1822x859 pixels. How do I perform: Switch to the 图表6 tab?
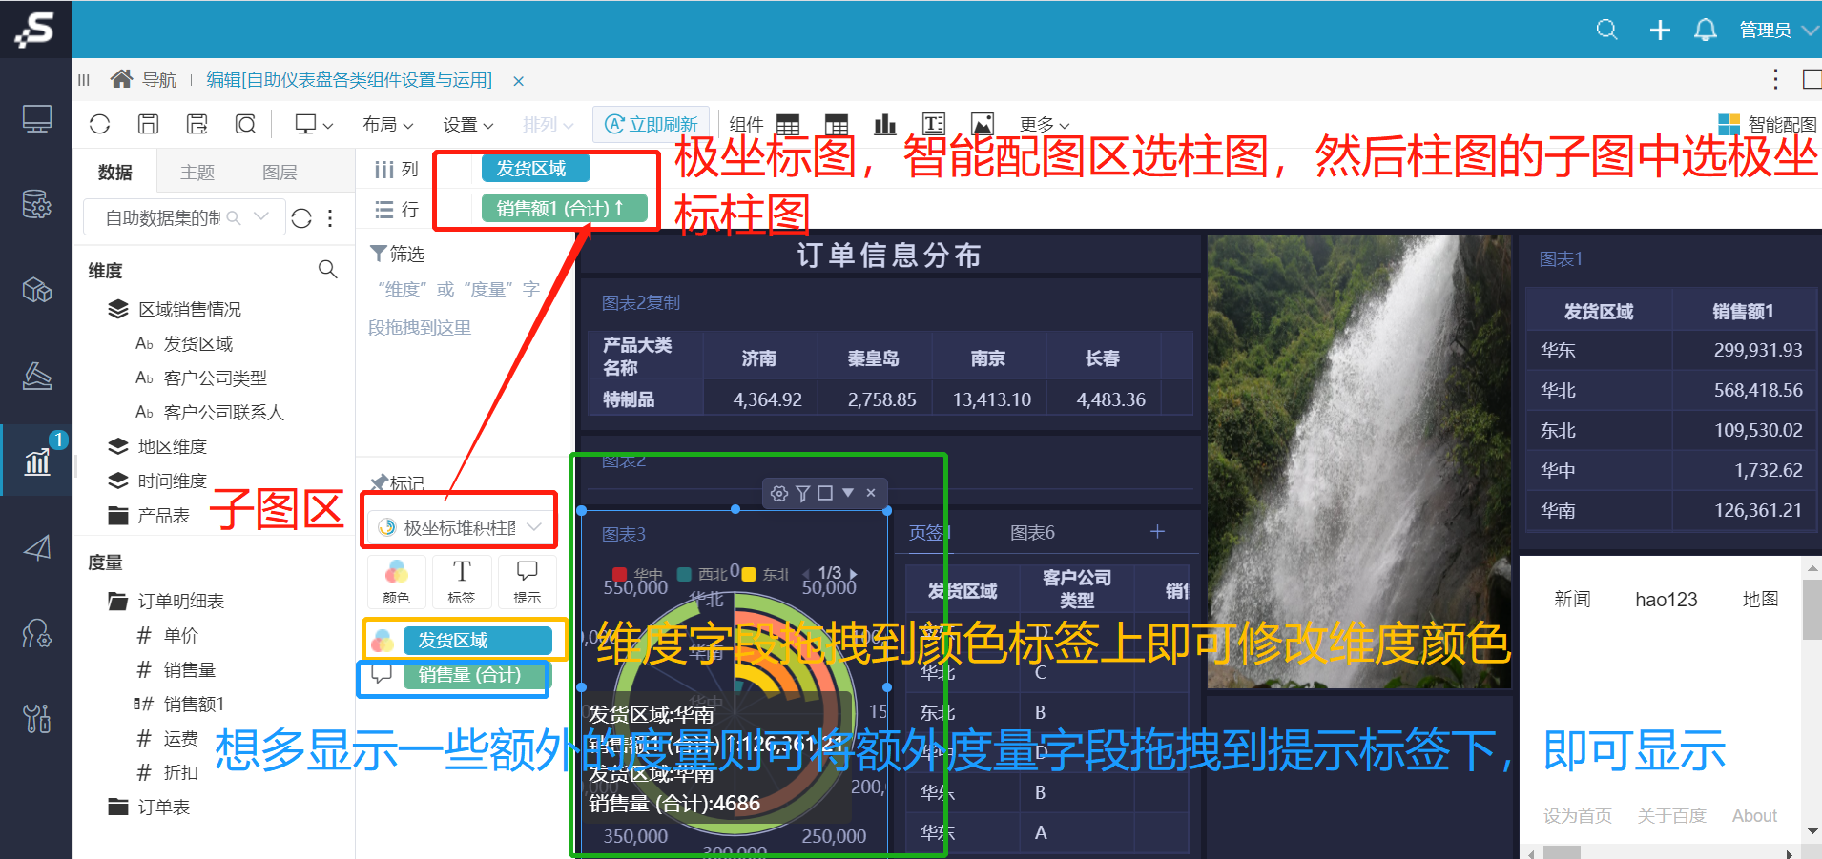click(1032, 532)
